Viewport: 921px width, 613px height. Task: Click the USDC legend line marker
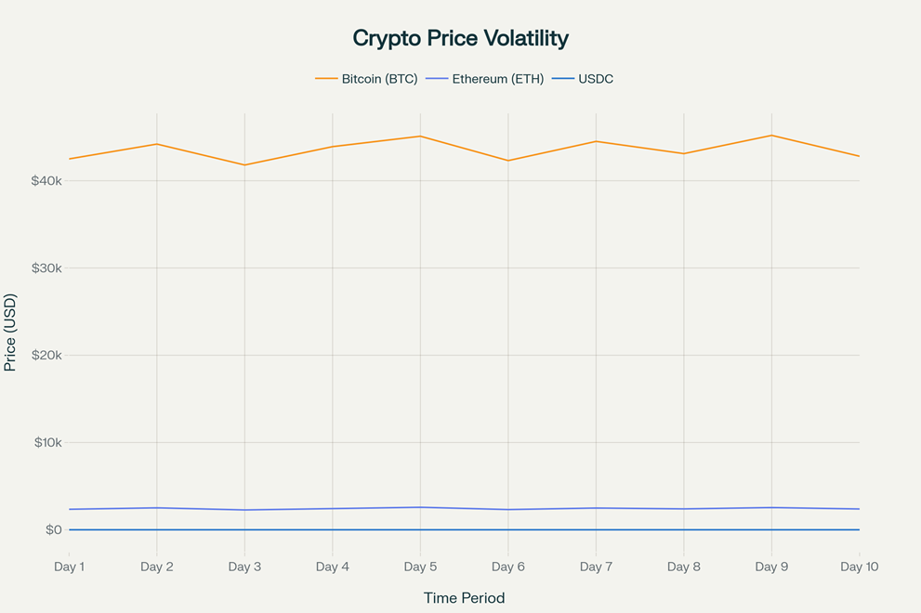(563, 79)
